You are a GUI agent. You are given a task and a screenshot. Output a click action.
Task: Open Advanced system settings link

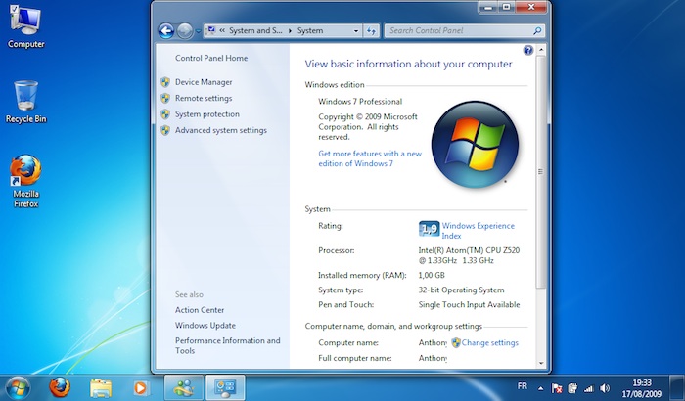(x=220, y=130)
